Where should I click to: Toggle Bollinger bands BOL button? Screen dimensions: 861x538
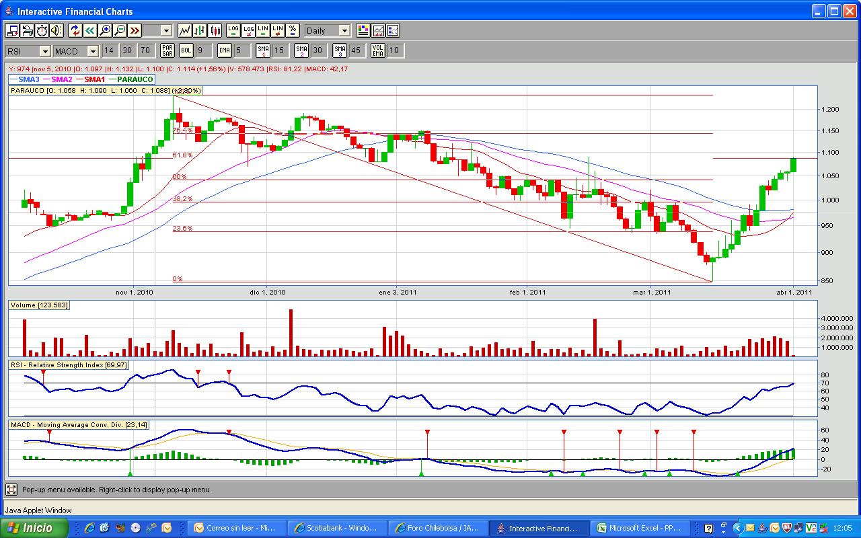186,50
